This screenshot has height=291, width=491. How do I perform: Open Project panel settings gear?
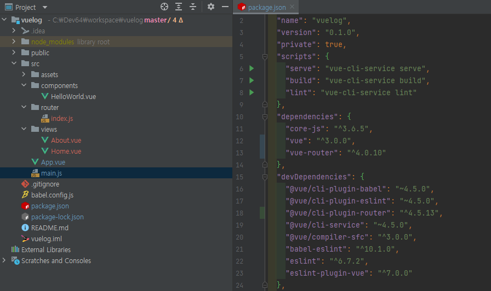(211, 7)
